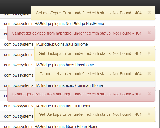The width and height of the screenshot is (160, 128).
Task: Close the habridge devices error under NestHome
Action: [x=149, y=33]
